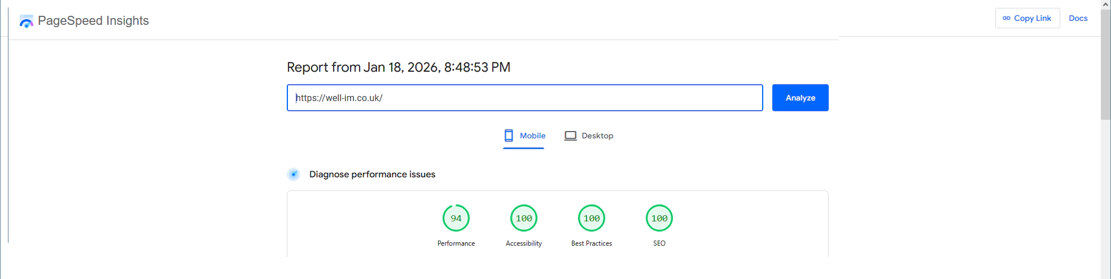Select the Best Practices score gauge

tap(592, 218)
